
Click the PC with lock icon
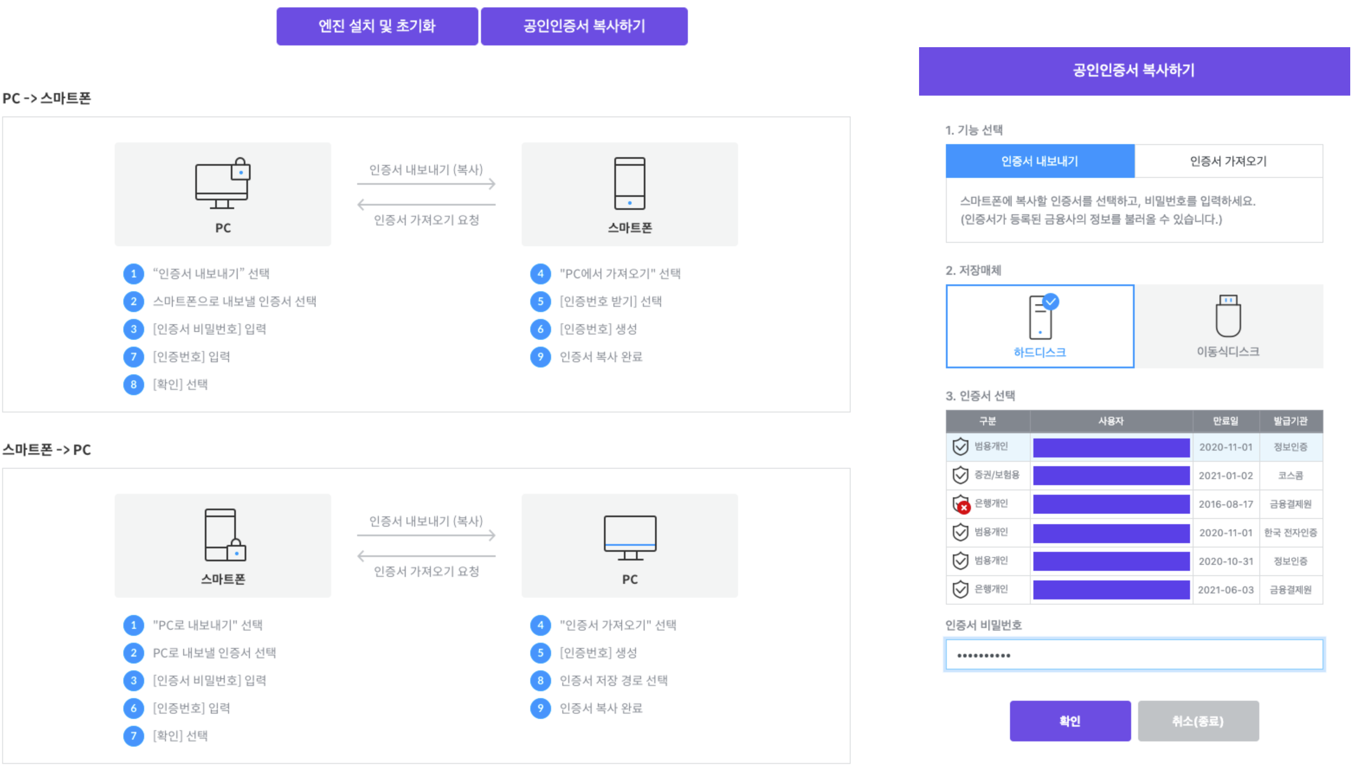click(223, 183)
